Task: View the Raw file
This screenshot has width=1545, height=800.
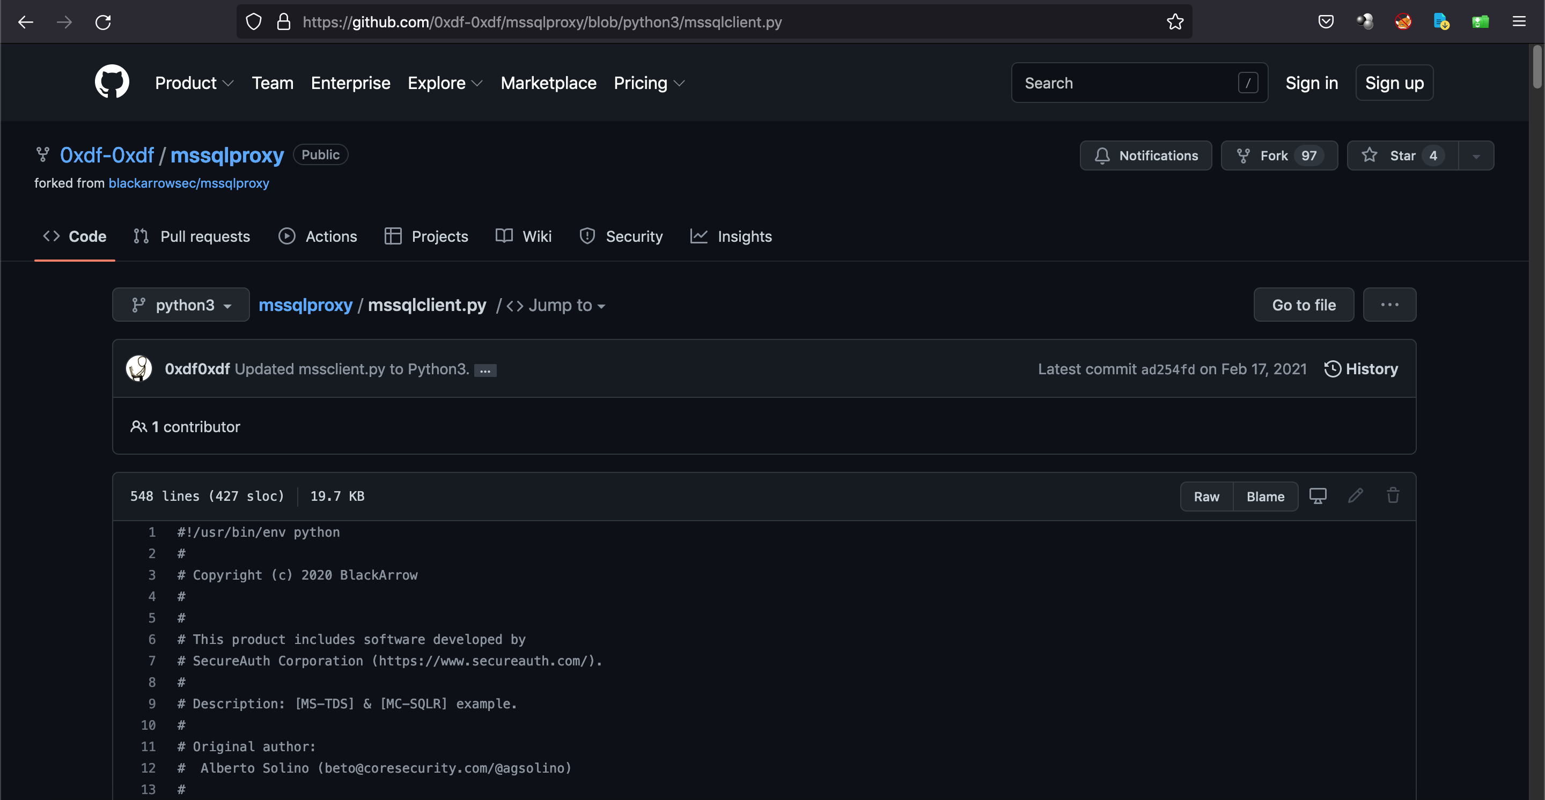Action: coord(1206,496)
